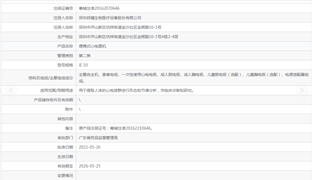Select registrant address ending 金辉路16-1号

(120, 27)
